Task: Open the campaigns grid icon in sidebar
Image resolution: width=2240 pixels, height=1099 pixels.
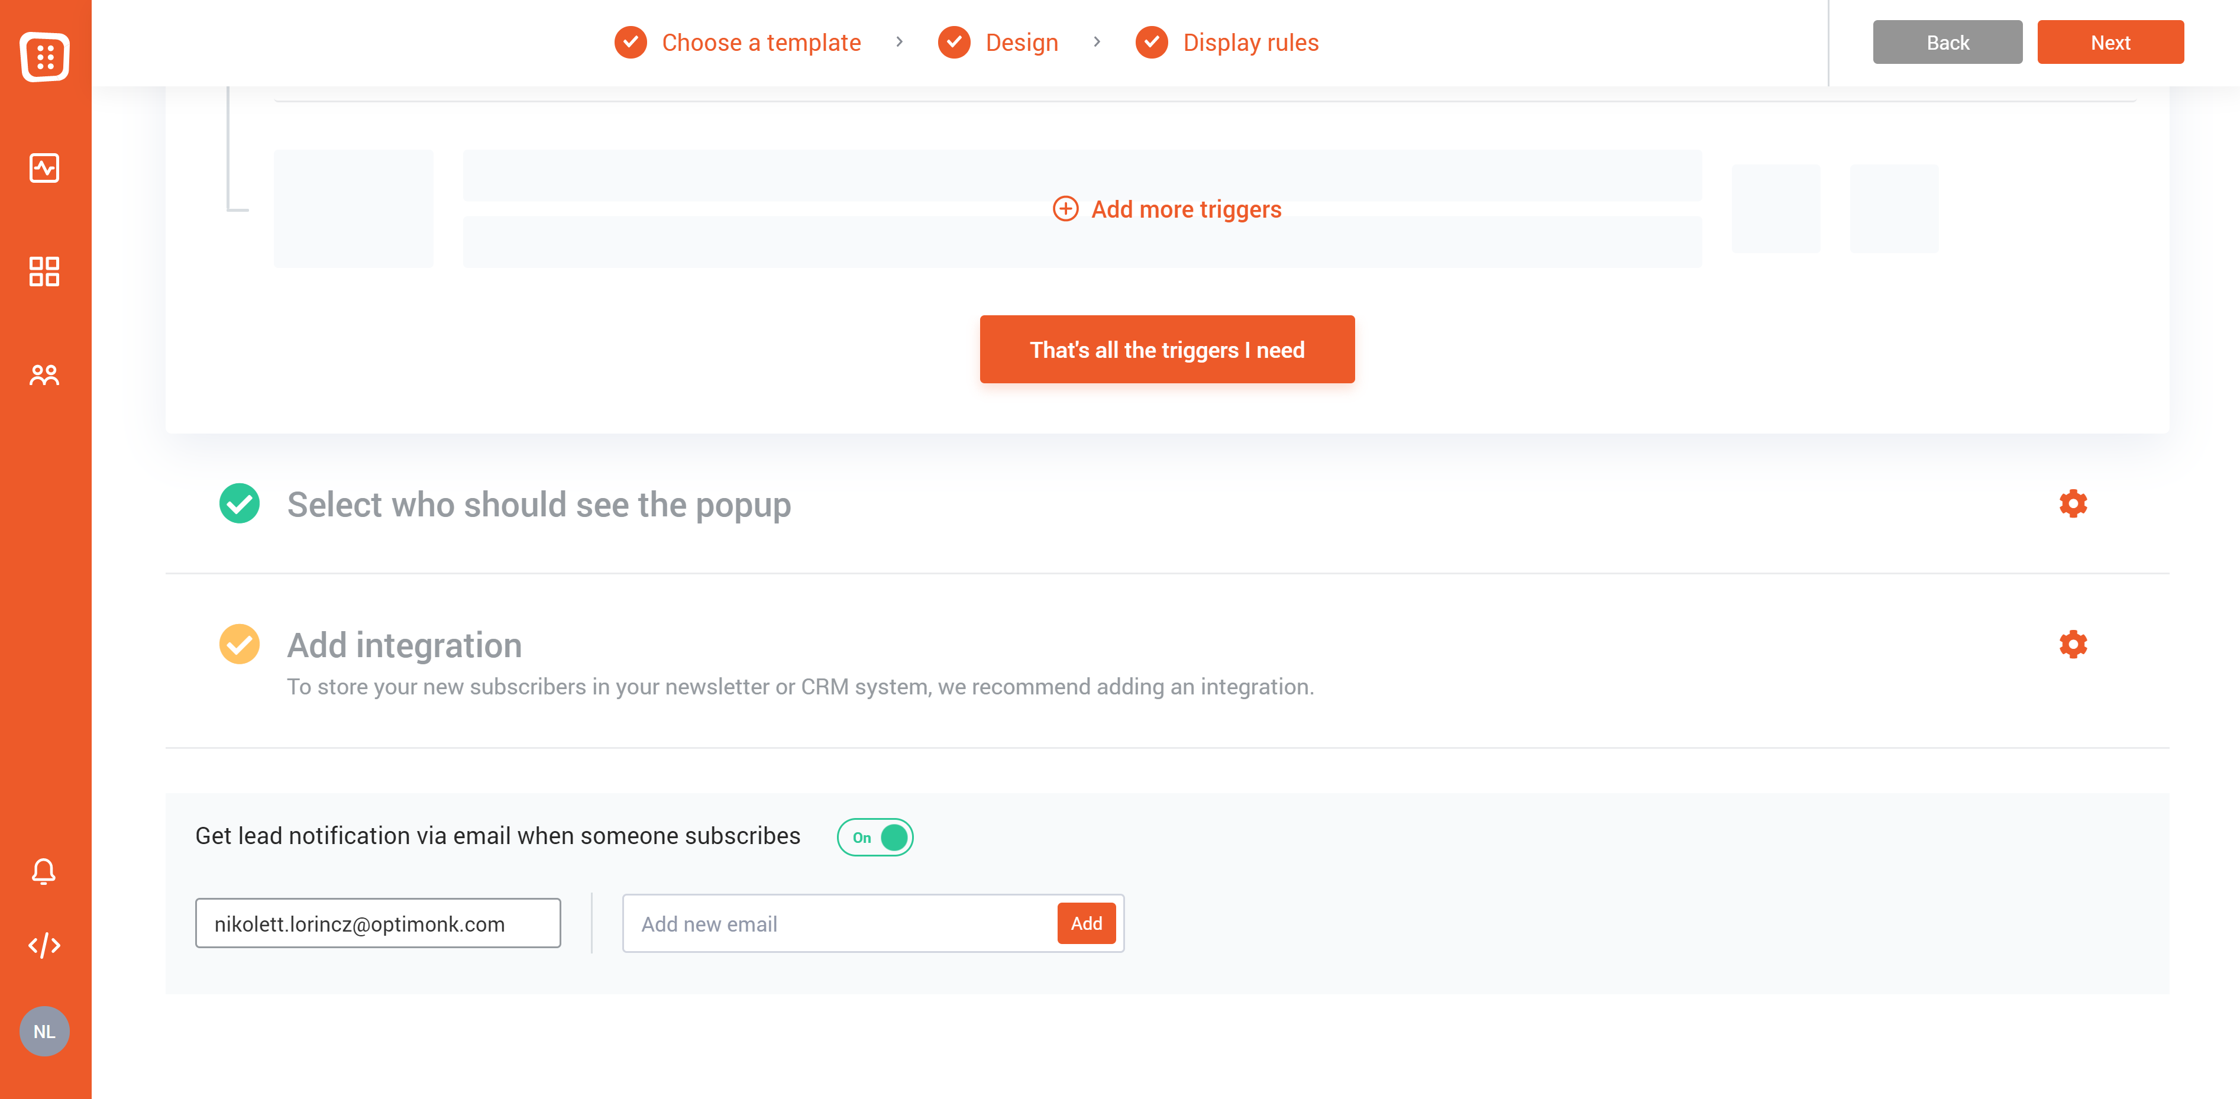Action: pyautogui.click(x=44, y=271)
